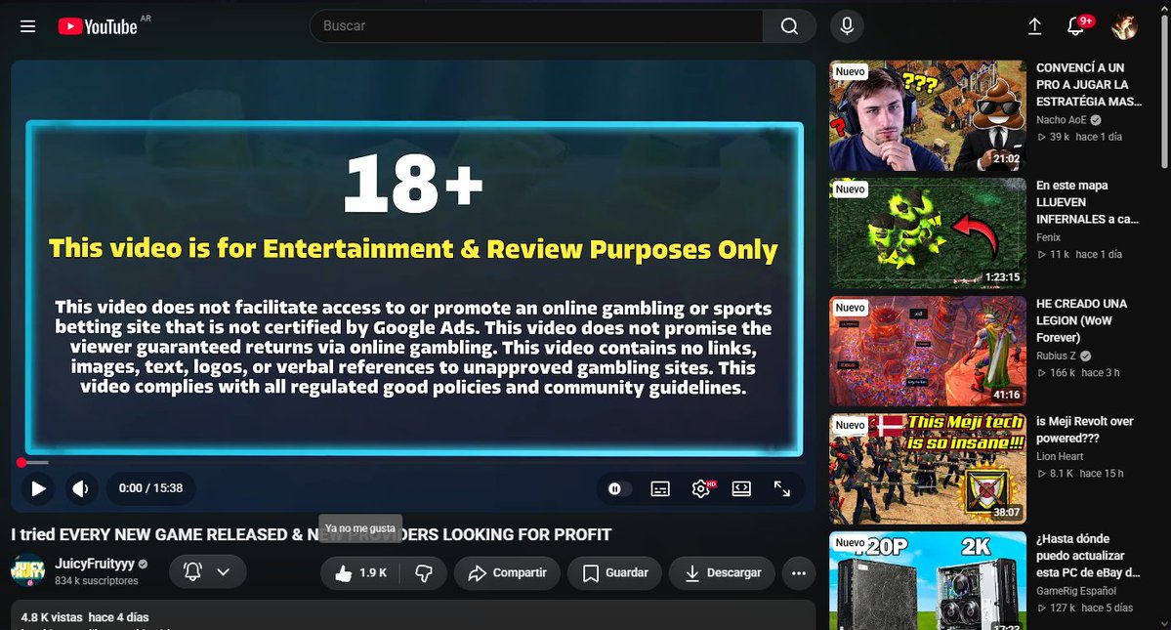Image resolution: width=1171 pixels, height=630 pixels.
Task: Dislike the video
Action: click(x=424, y=572)
